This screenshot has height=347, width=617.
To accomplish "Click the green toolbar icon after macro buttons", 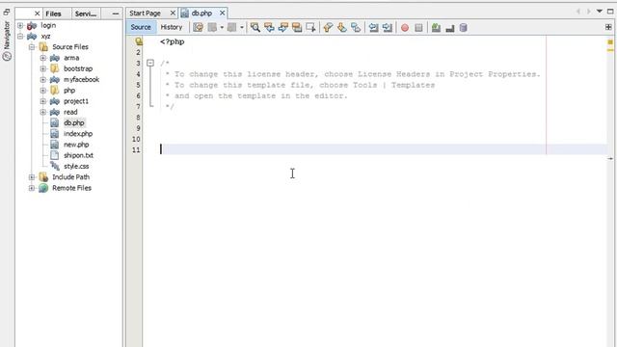I will point(436,28).
